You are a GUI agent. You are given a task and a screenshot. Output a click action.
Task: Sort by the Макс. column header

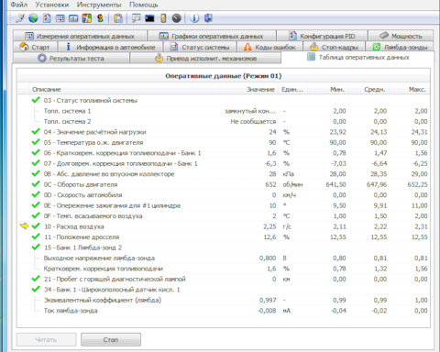[x=410, y=89]
